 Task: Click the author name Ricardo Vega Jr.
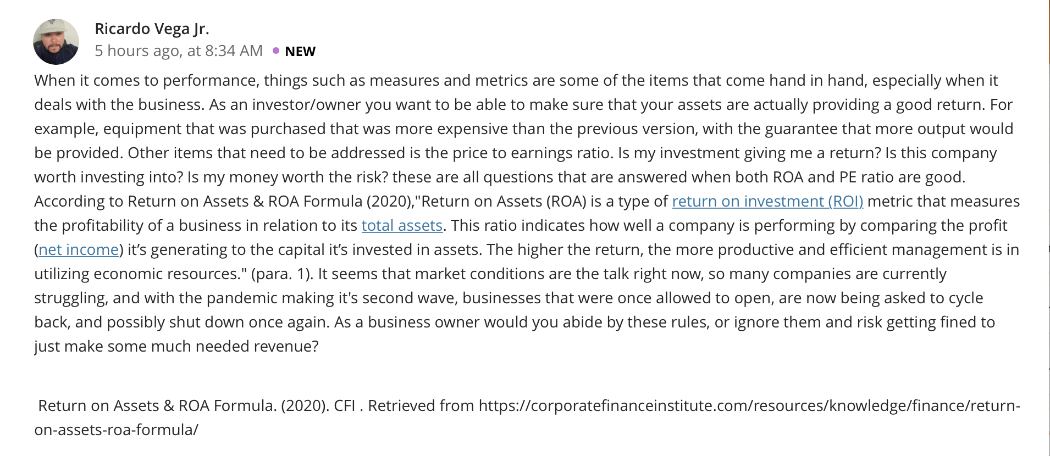(152, 29)
